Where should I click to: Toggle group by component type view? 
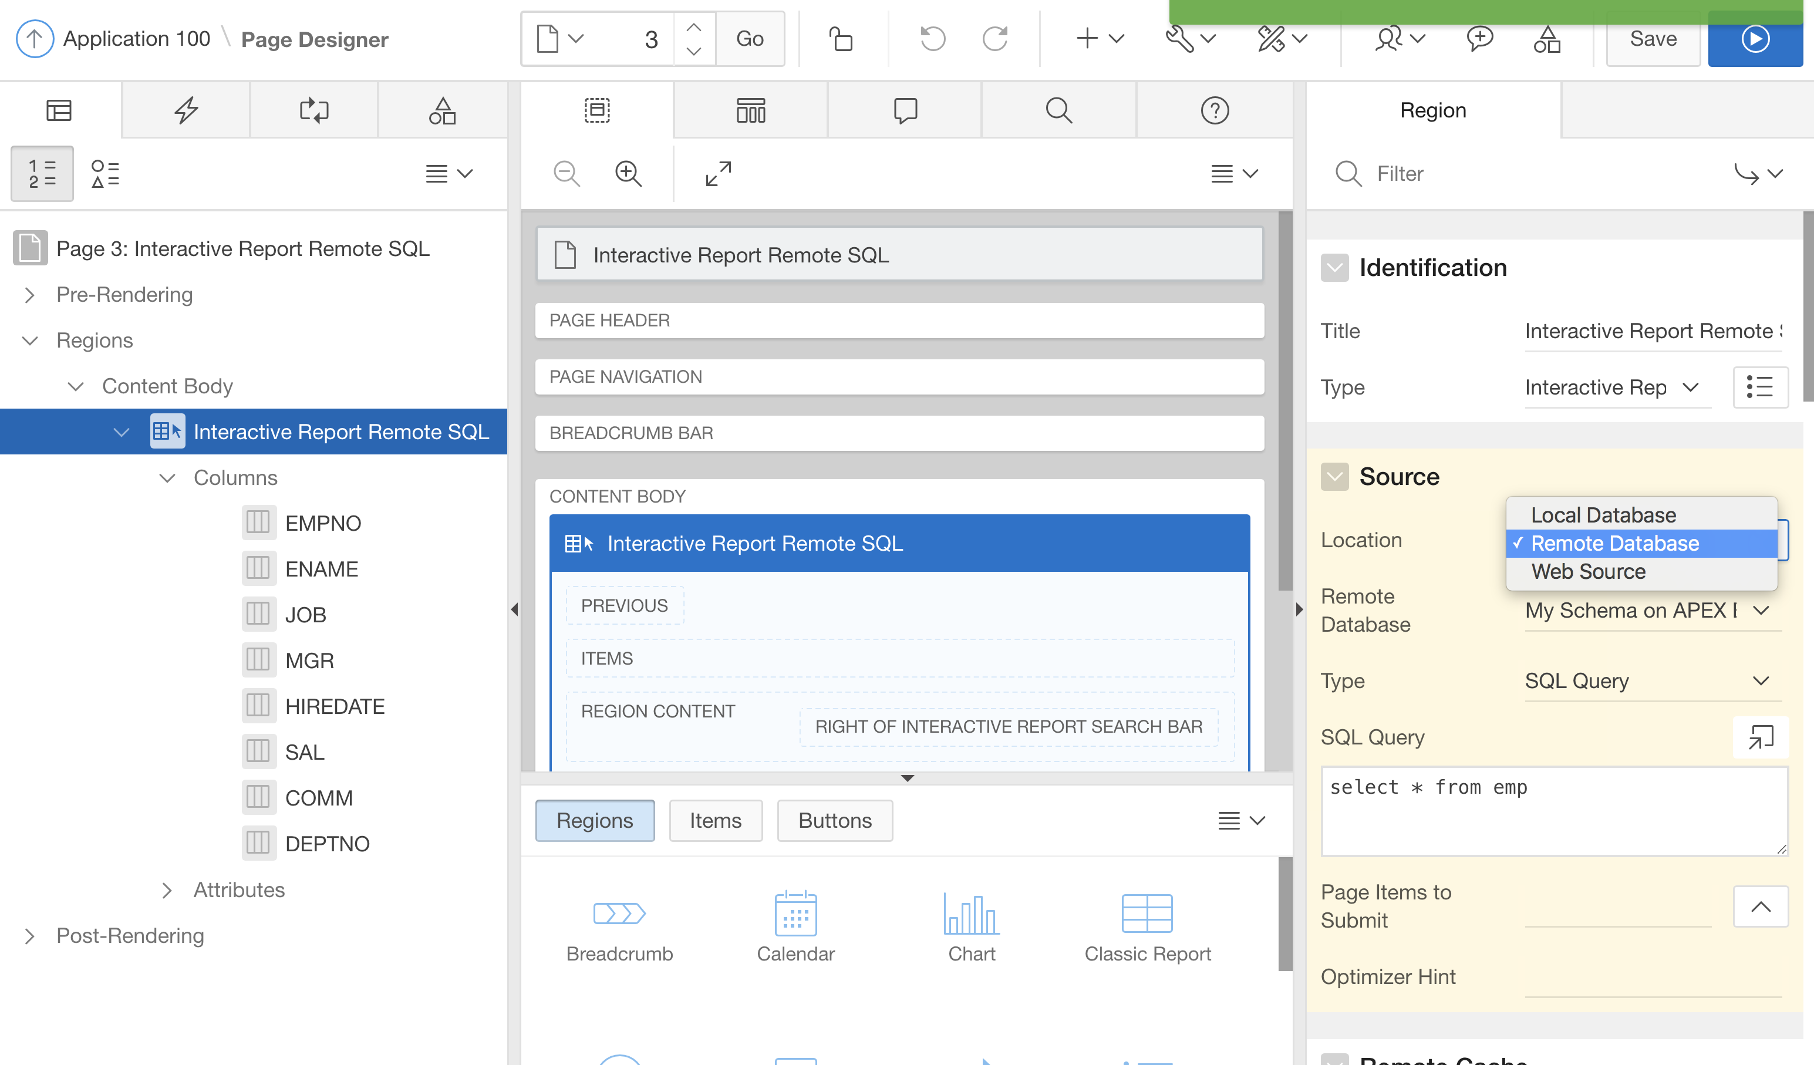coord(105,174)
